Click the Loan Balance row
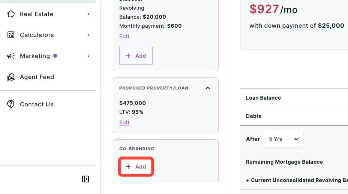 [x=294, y=98]
